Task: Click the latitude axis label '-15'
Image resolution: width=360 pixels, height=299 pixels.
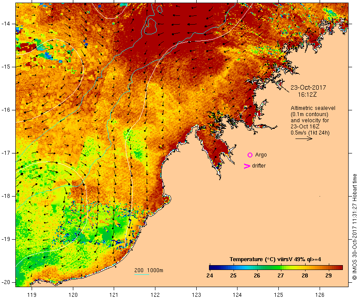Action: click(6, 67)
